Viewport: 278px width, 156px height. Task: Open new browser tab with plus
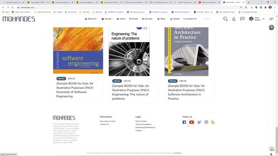coord(249,2)
